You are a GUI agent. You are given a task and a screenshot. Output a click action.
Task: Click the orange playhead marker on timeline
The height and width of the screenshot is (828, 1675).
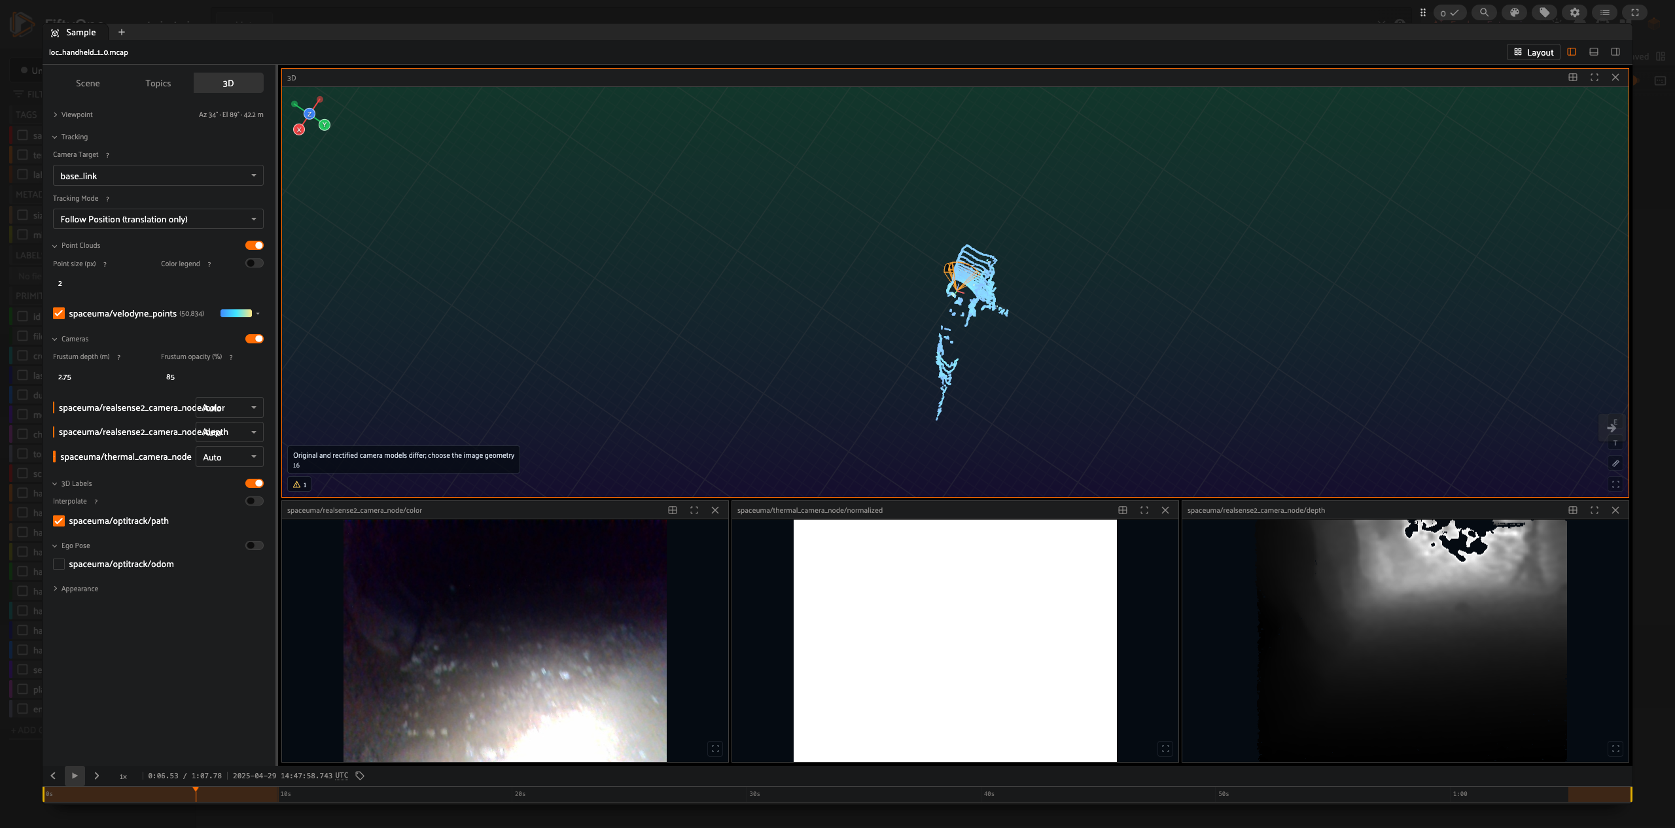point(196,791)
